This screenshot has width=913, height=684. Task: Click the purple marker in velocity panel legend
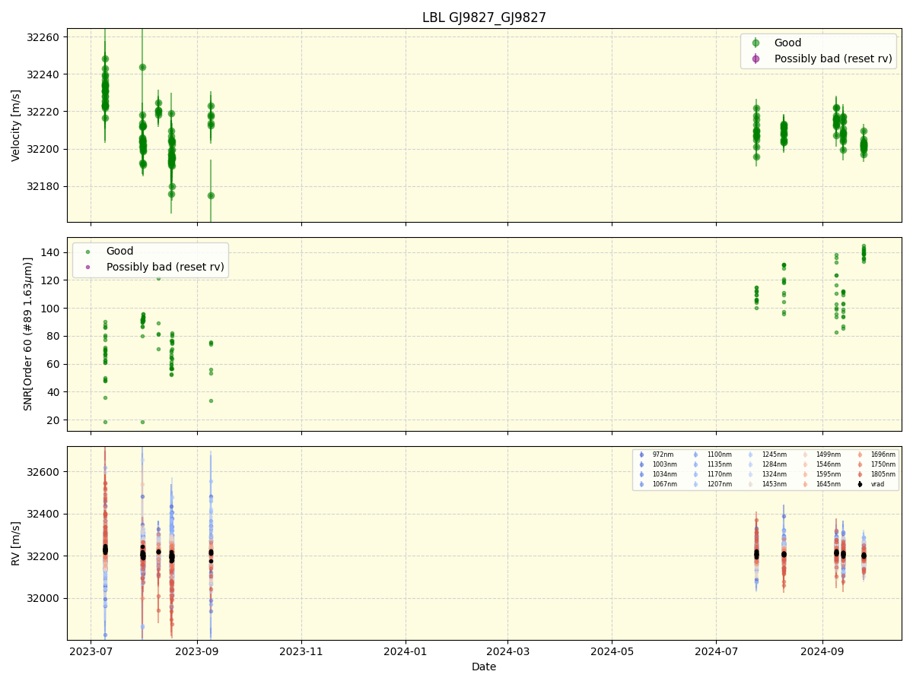(x=756, y=59)
